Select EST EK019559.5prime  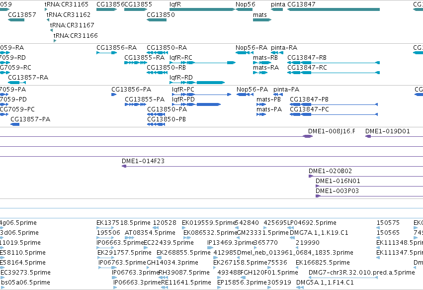pos(184,228)
